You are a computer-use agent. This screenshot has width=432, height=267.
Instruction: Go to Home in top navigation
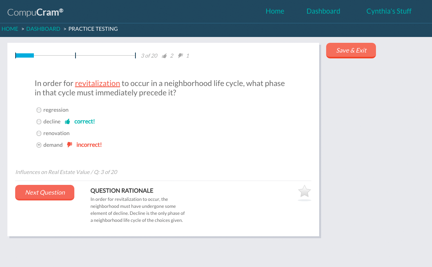click(275, 11)
